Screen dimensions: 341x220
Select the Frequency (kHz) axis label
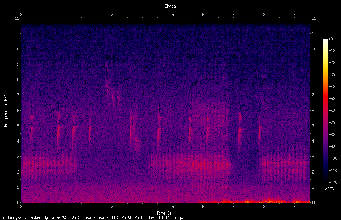point(6,111)
